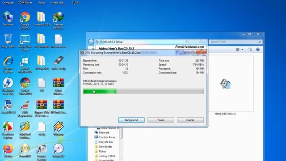Open DAEMON Tools Lite shortcut
Viewport: 286px width, 161px height.
8,86
